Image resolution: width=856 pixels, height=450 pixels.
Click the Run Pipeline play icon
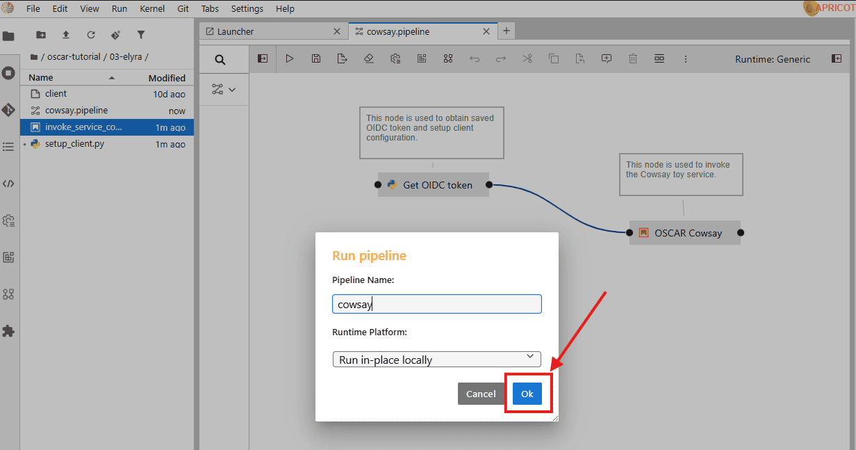(290, 59)
